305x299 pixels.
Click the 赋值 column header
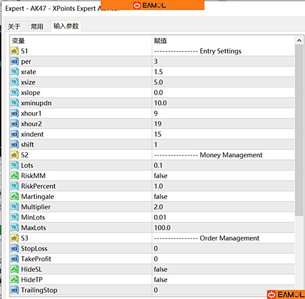coord(160,41)
